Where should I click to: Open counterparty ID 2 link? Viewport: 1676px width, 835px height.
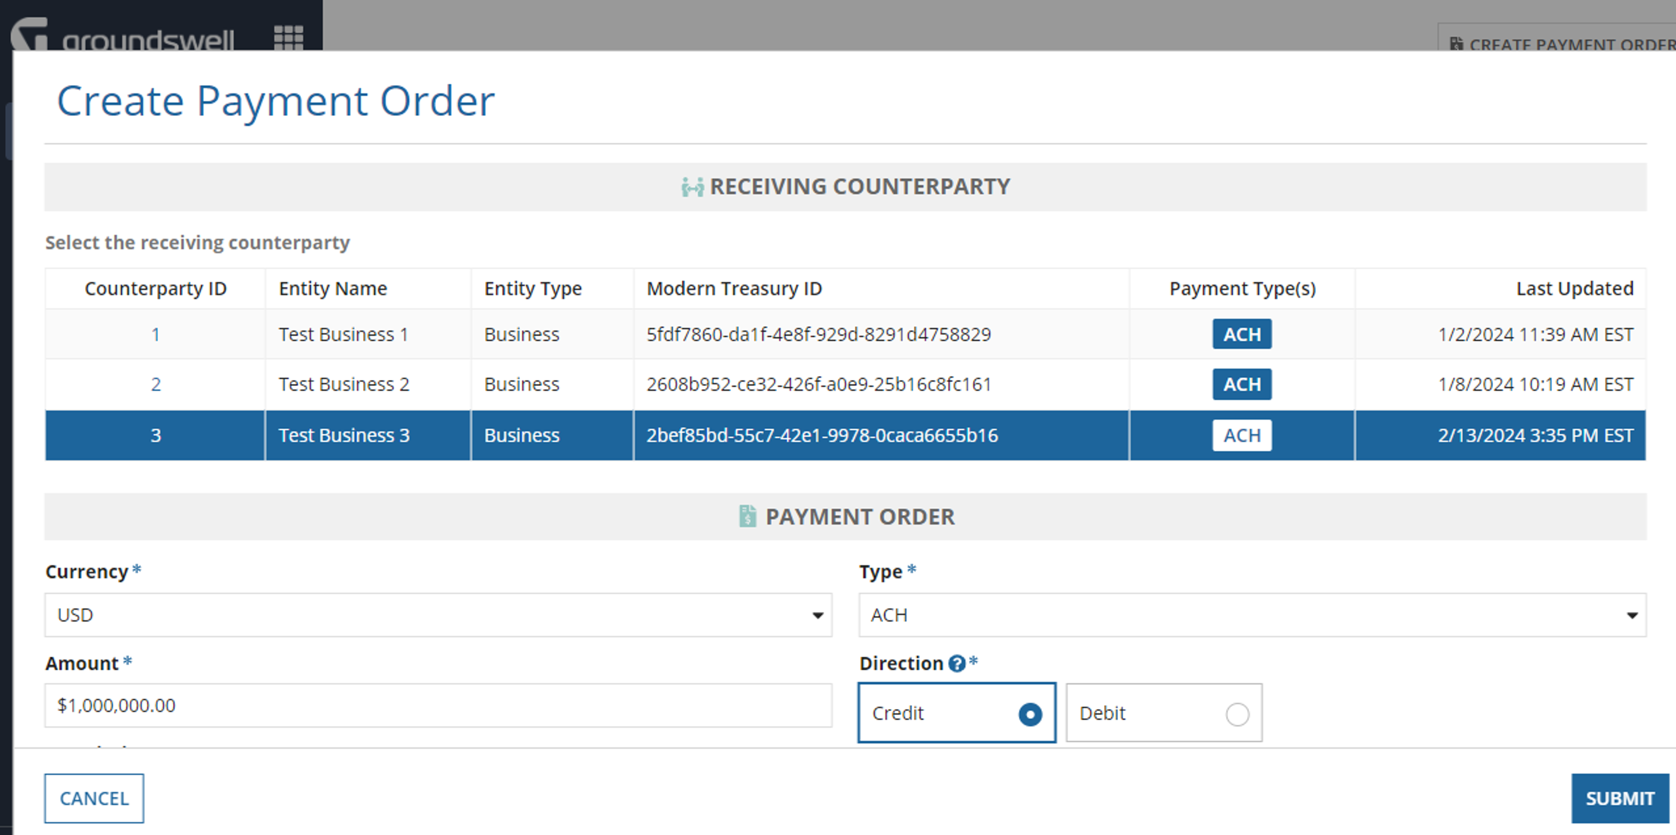[x=155, y=384]
